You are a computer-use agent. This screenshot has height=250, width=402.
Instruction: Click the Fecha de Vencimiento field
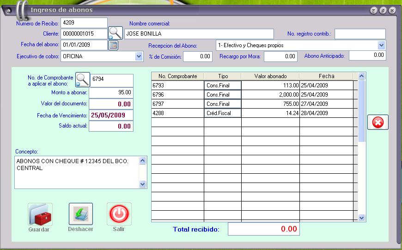click(111, 115)
